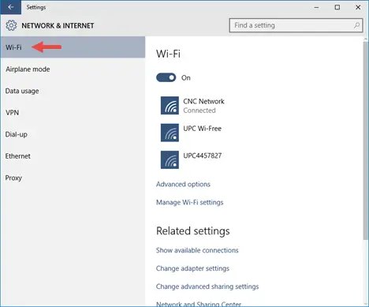369x307 pixels.
Task: Click Manage Wi-Fi settings link
Action: tap(190, 202)
